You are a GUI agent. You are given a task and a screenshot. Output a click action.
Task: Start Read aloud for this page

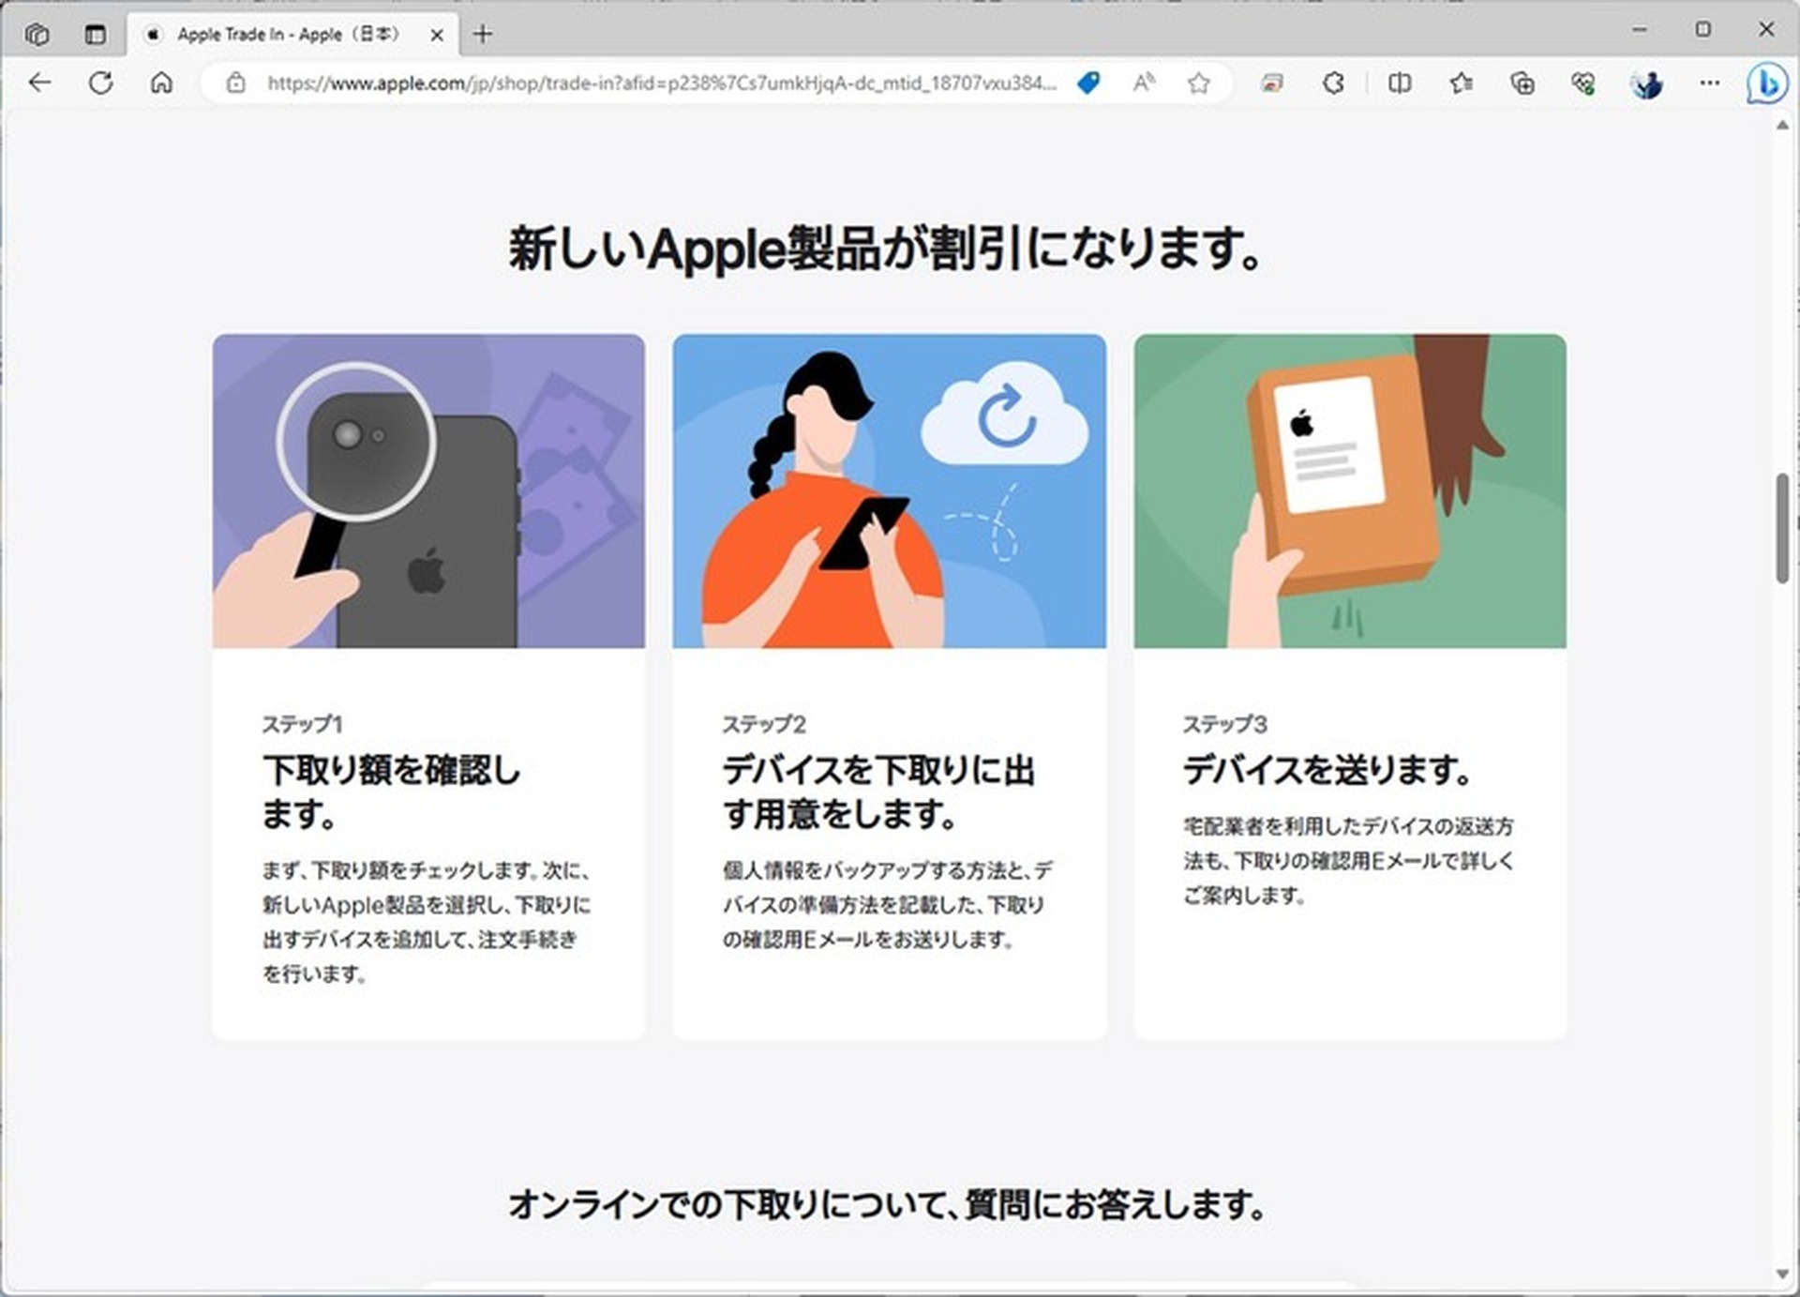click(1144, 83)
